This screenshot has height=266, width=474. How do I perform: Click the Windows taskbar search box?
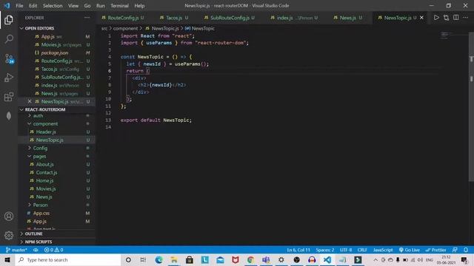point(68,259)
